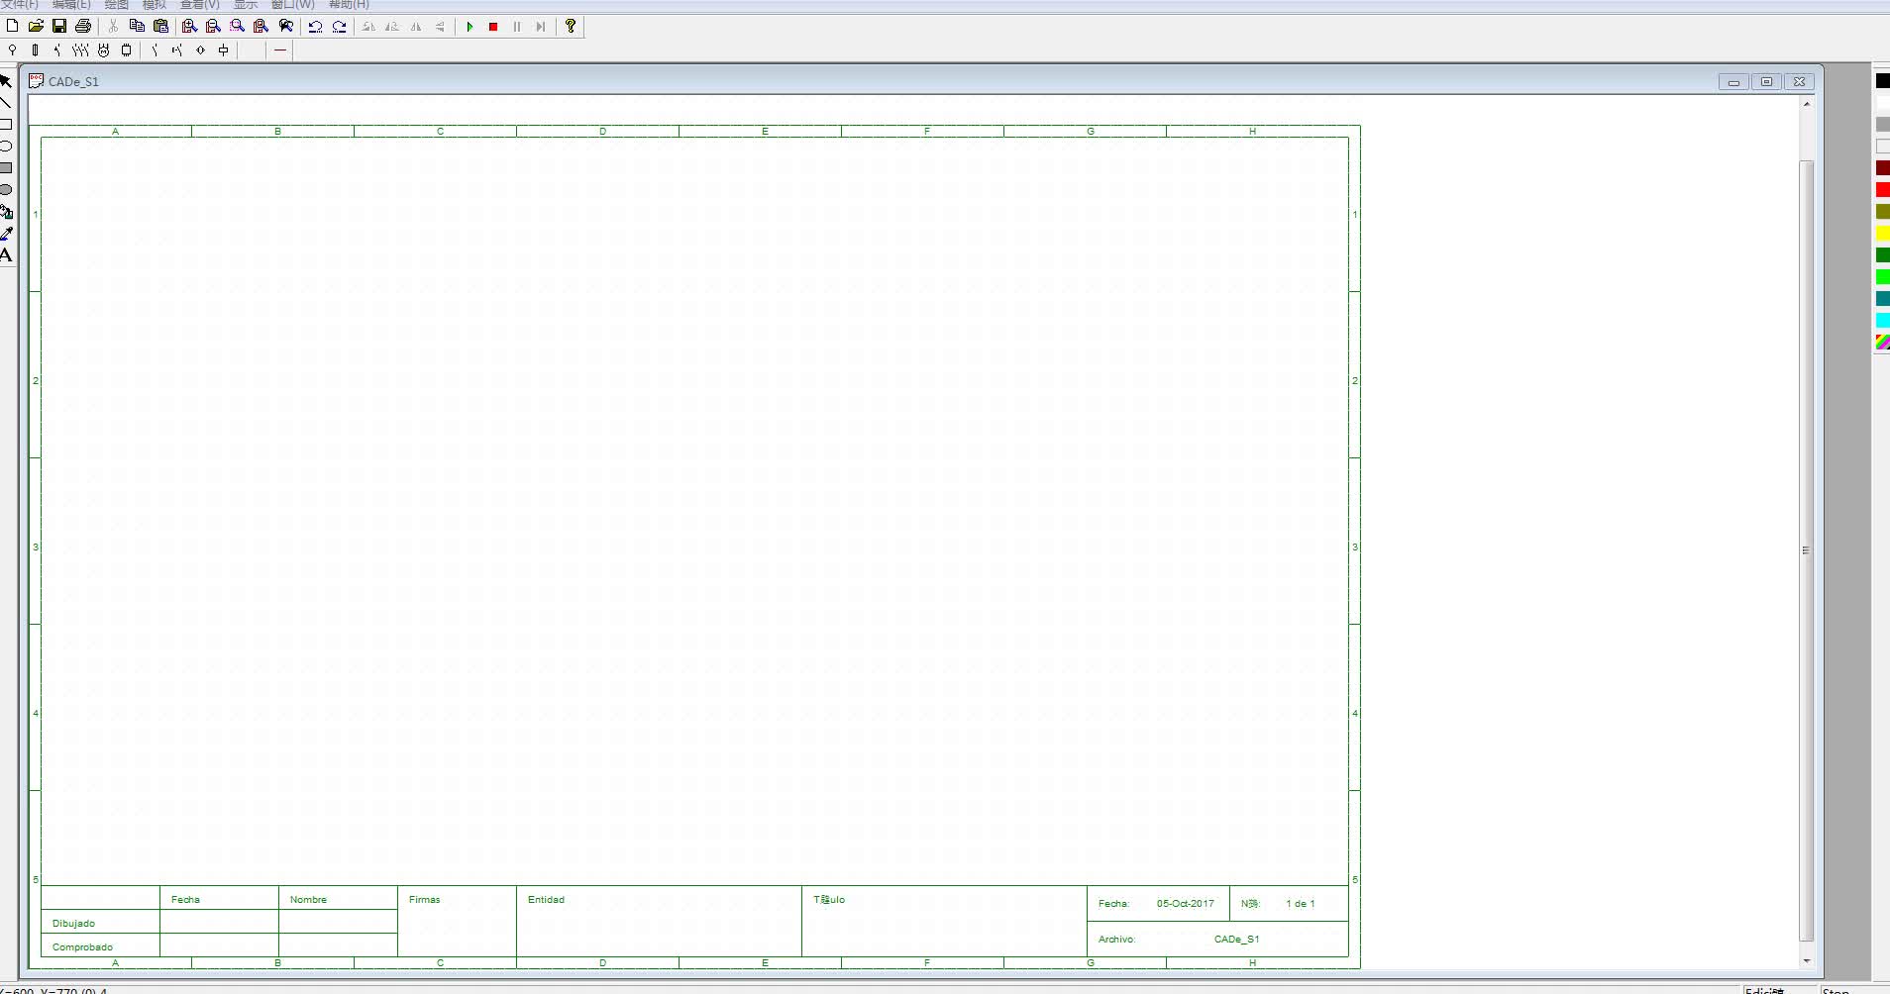
Task: Open the 窗口(W) menu
Action: [292, 5]
